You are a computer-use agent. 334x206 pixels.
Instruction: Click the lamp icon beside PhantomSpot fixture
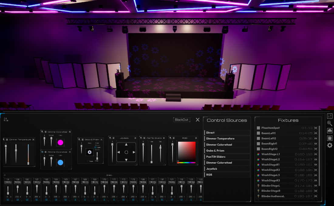click(259, 128)
